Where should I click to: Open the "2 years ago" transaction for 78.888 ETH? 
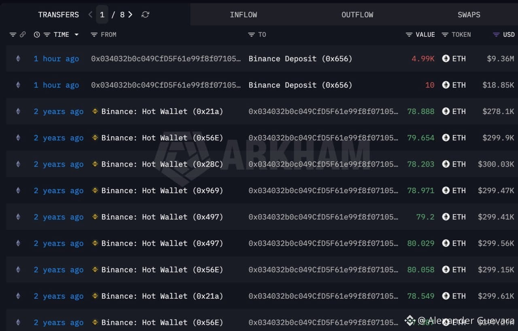[x=59, y=111]
